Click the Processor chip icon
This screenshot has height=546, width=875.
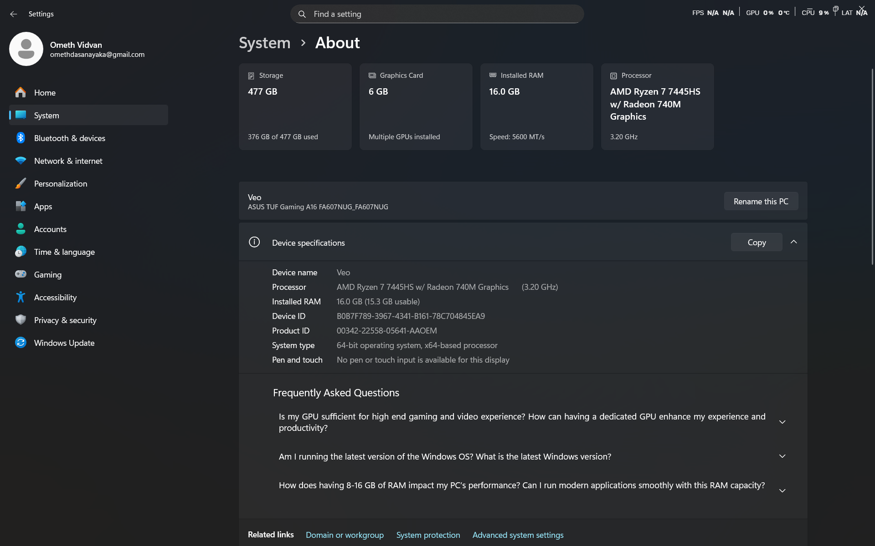click(613, 76)
